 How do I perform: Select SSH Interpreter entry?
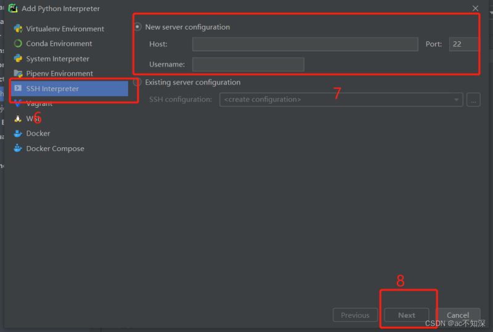click(x=70, y=88)
